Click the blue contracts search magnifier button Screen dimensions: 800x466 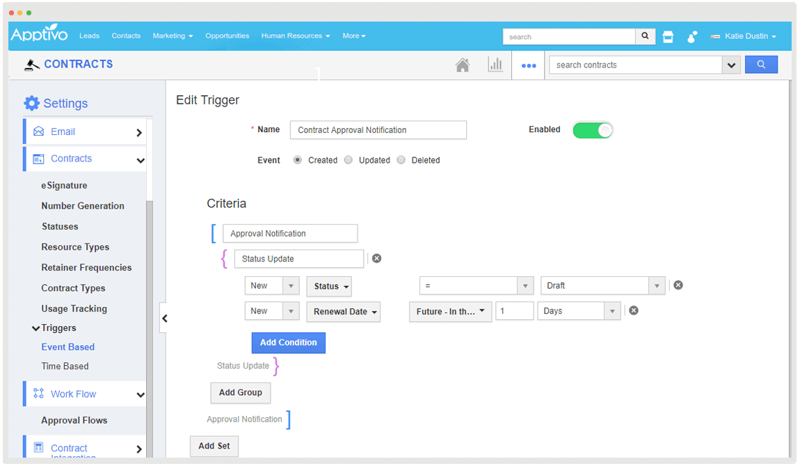(761, 65)
